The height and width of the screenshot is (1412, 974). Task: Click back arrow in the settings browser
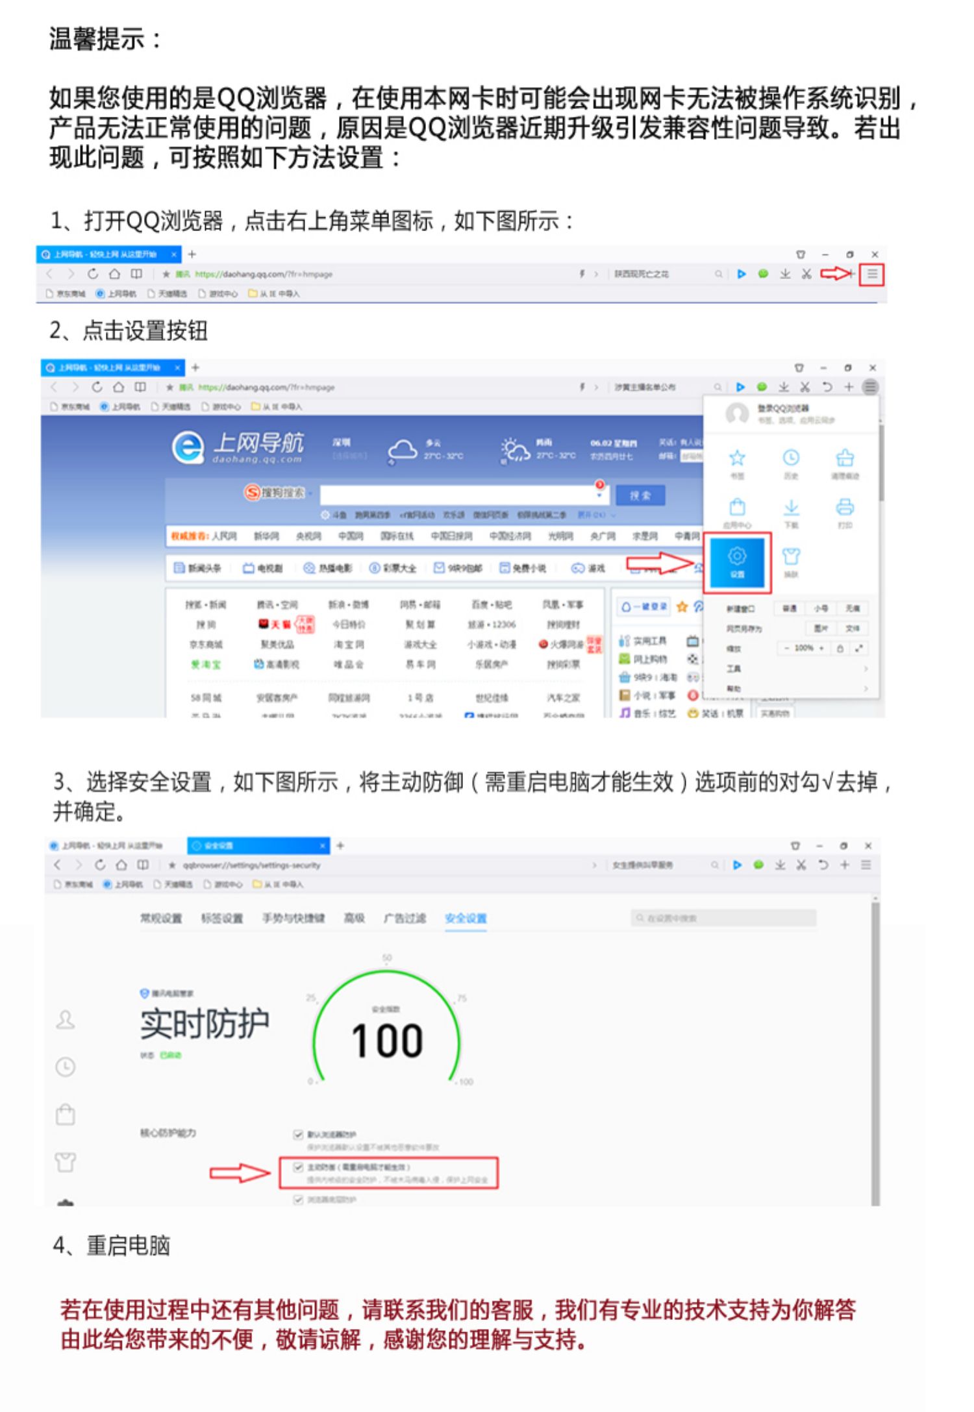pyautogui.click(x=57, y=865)
